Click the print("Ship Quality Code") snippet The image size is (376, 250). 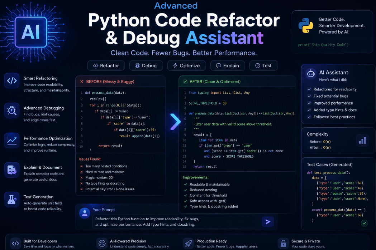tap(323, 45)
